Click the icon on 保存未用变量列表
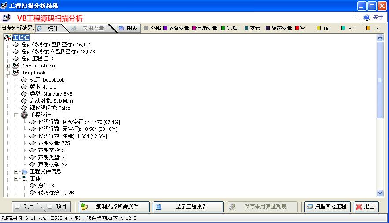This screenshot has width=389, height=223. coord(232,207)
